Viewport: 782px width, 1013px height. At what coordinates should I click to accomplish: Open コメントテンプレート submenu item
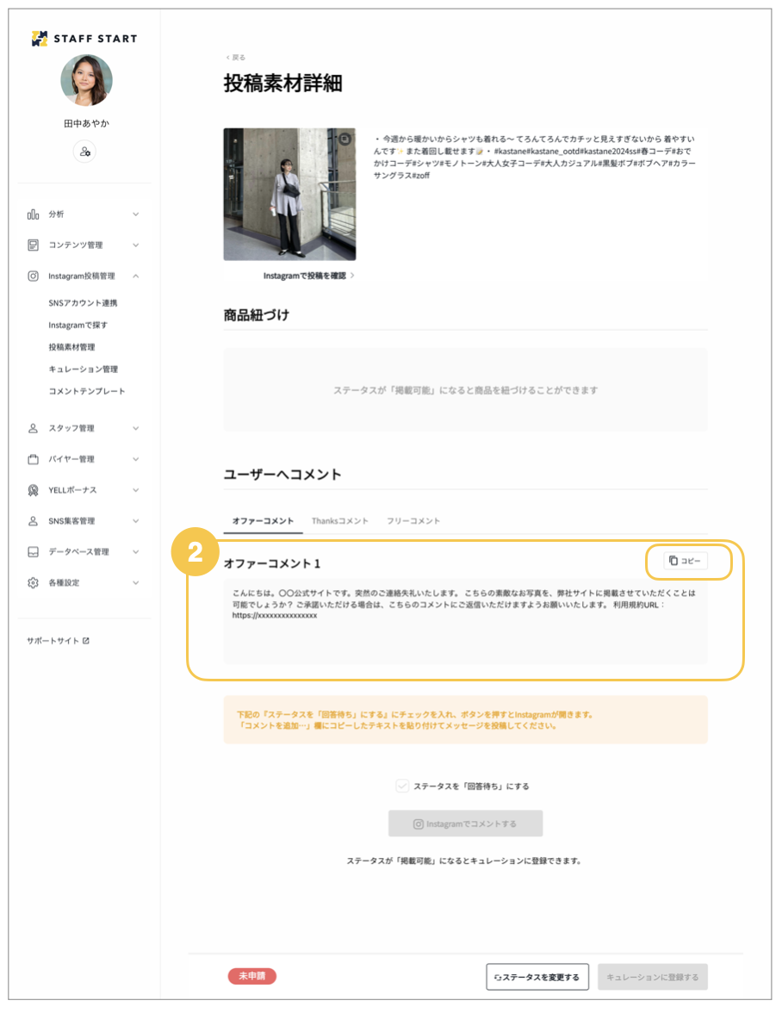point(86,391)
